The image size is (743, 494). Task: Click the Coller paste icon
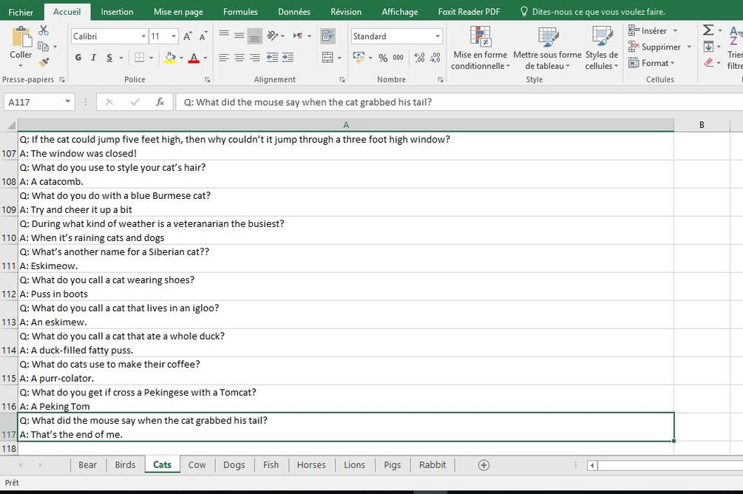tap(21, 36)
